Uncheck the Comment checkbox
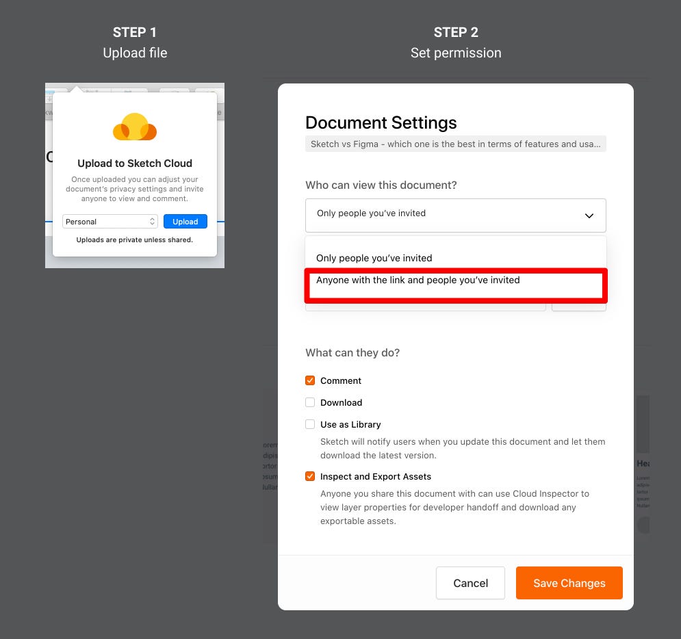This screenshot has height=639, width=681. [310, 380]
